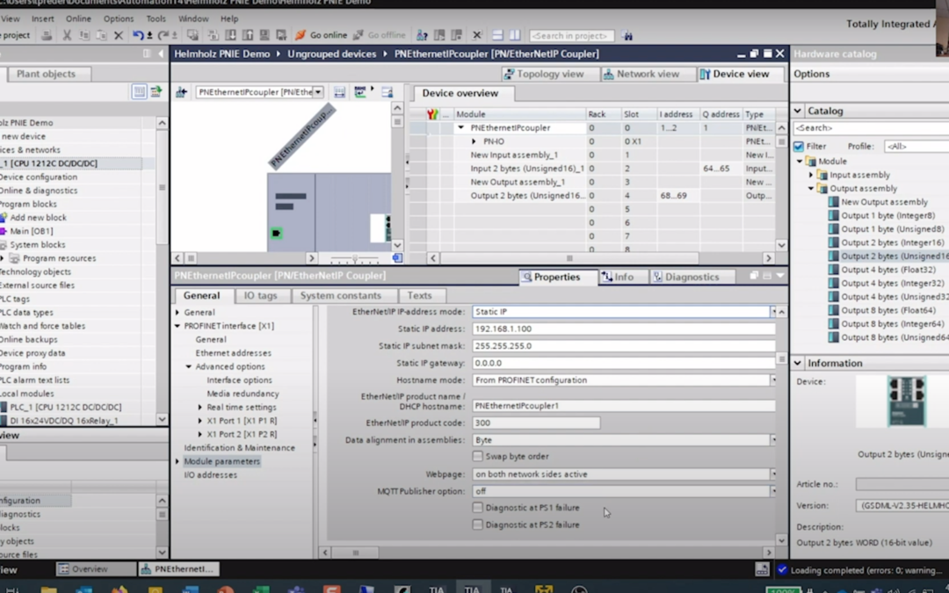Image resolution: width=949 pixels, height=593 pixels.
Task: Open the EtherNet/IP IP-address mode dropdown
Action: point(773,312)
